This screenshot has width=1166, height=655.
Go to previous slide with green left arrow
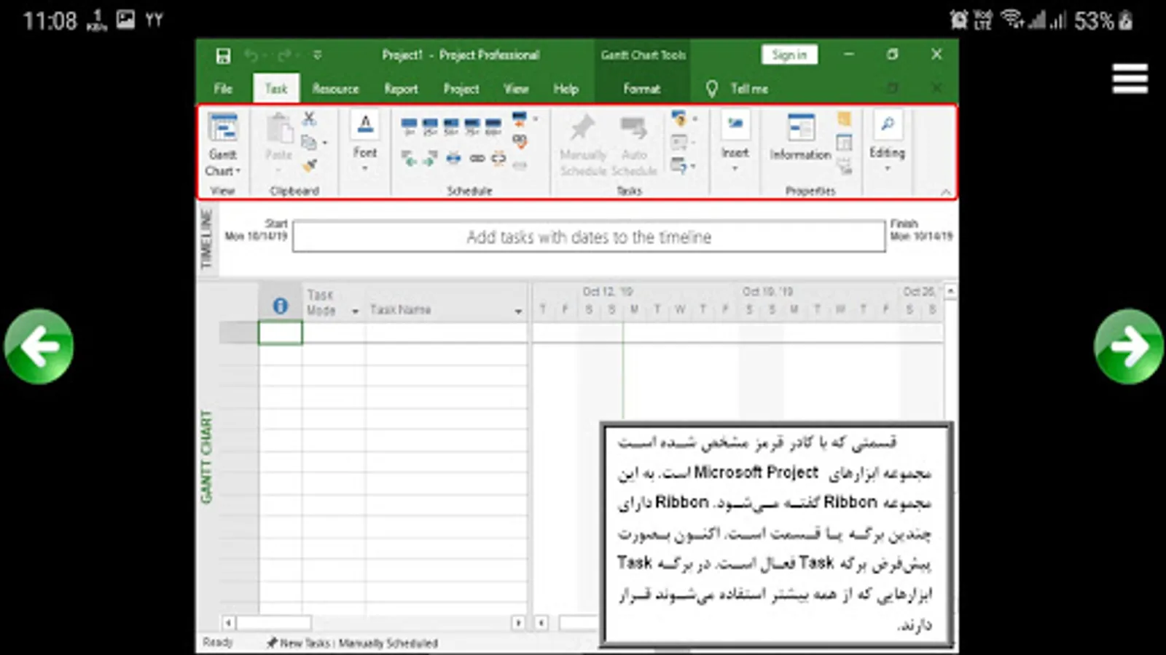pyautogui.click(x=39, y=346)
